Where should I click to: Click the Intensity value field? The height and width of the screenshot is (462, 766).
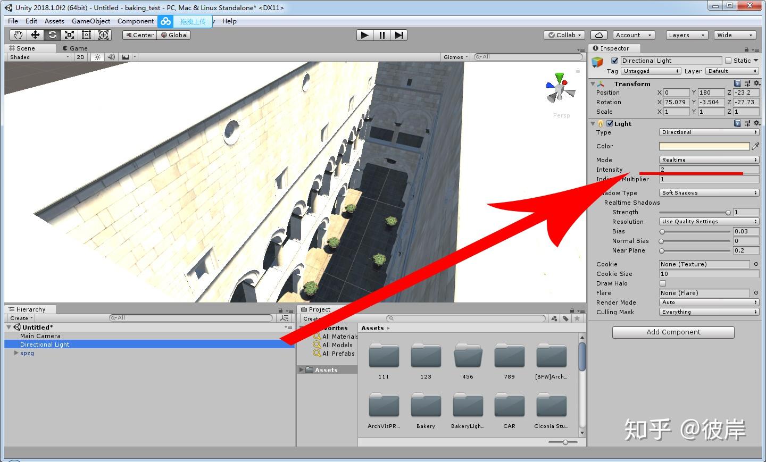point(709,170)
